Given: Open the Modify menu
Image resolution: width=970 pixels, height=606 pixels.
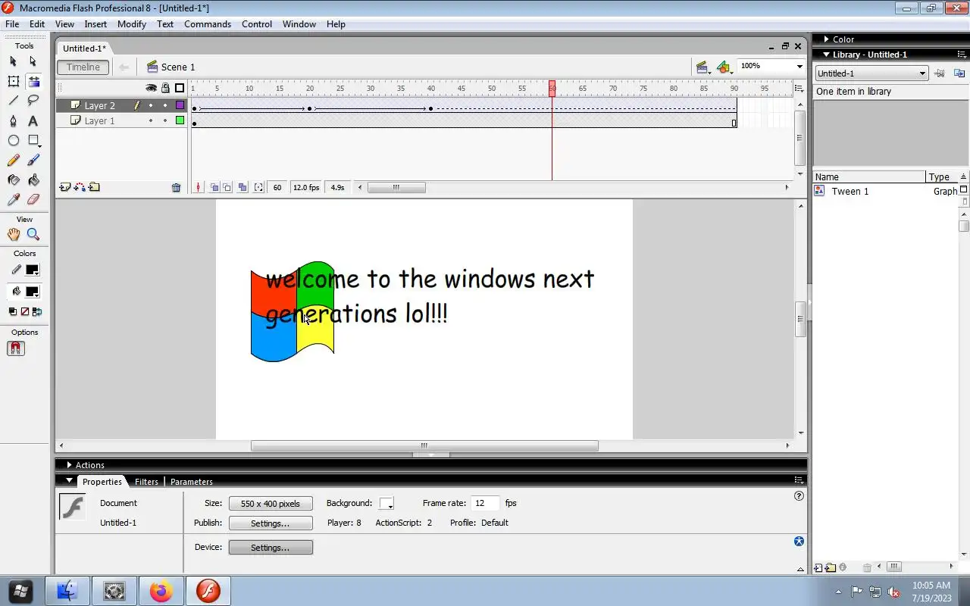Looking at the screenshot, I should point(132,24).
